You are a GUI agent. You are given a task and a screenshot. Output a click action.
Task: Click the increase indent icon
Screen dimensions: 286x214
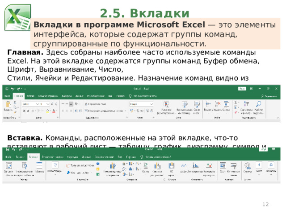pos(80,111)
